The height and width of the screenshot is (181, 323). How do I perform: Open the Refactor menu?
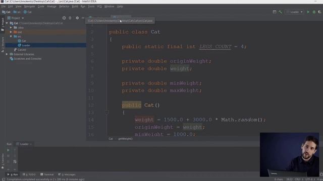point(64,7)
